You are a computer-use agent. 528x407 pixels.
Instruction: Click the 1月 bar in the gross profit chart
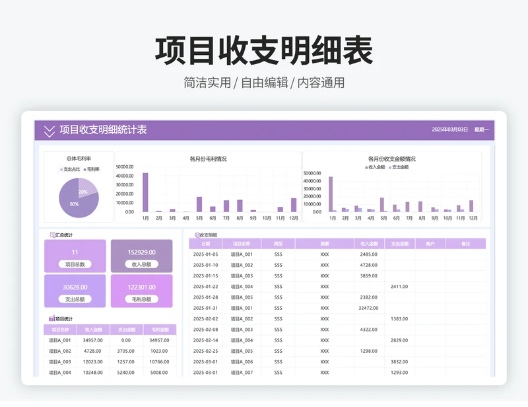[145, 192]
